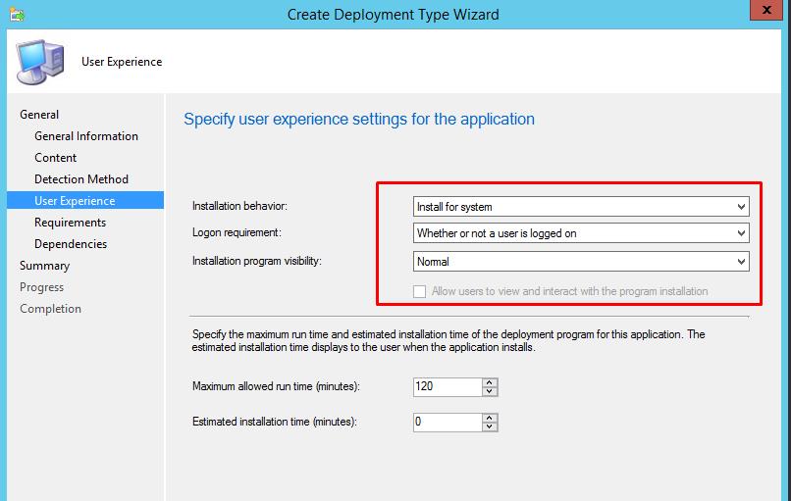Open the Detection Method step
The image size is (791, 501).
point(81,179)
